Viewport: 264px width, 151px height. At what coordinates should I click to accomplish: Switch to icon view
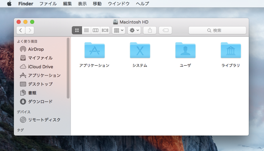[77, 30]
